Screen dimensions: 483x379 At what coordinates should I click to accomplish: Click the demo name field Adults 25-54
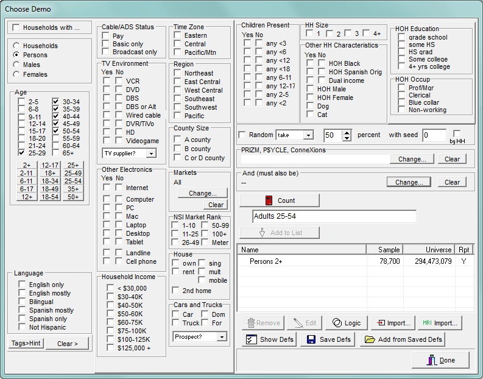(x=334, y=216)
